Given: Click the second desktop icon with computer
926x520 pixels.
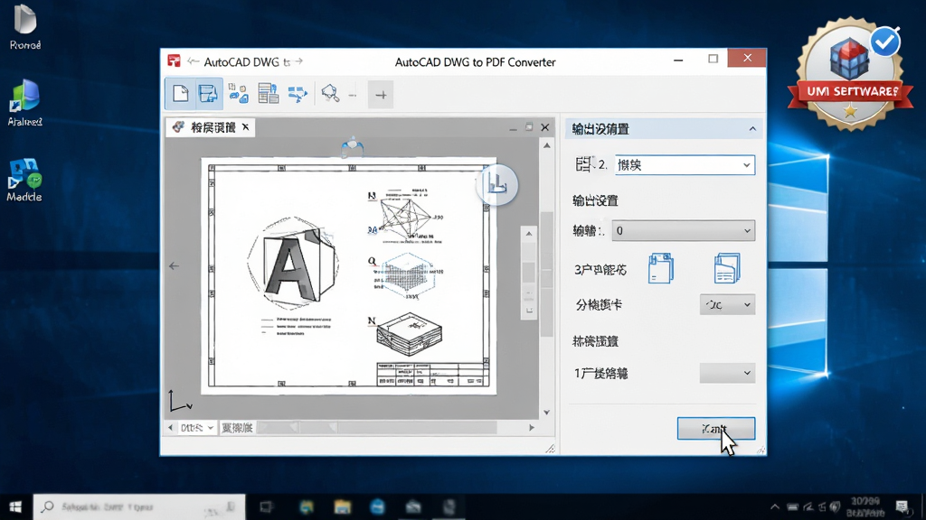Looking at the screenshot, I should (24, 103).
